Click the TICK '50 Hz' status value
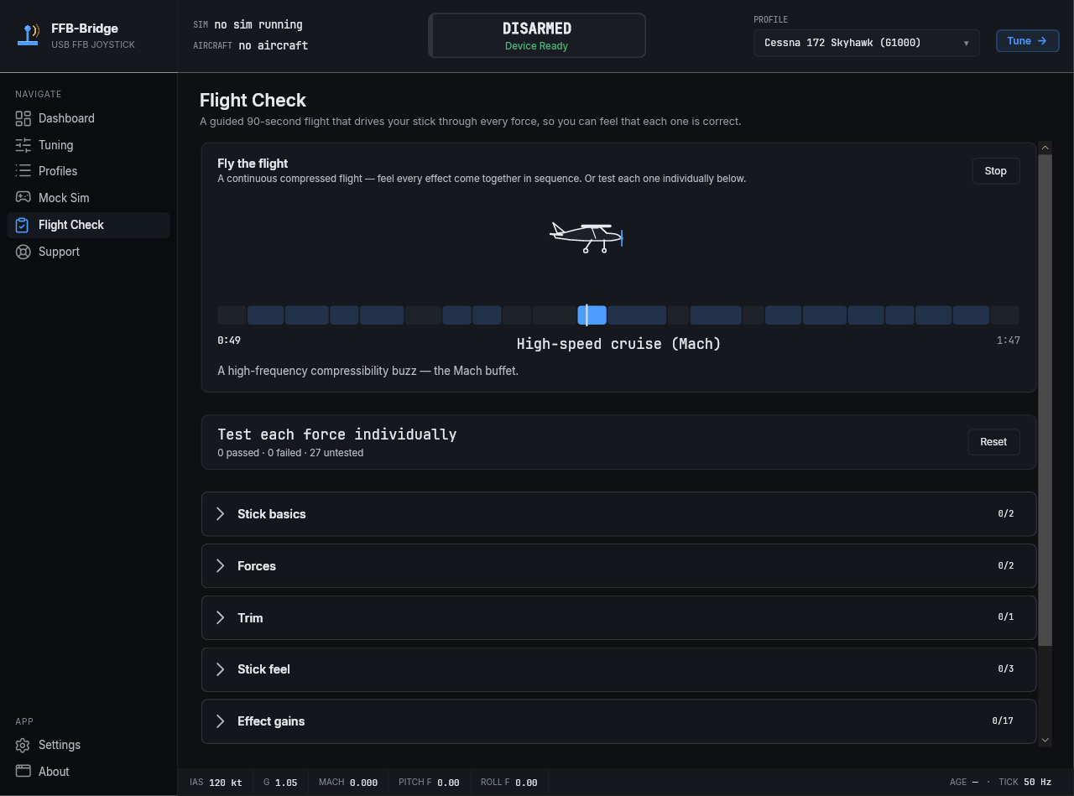The height and width of the screenshot is (796, 1074). coord(1037,782)
